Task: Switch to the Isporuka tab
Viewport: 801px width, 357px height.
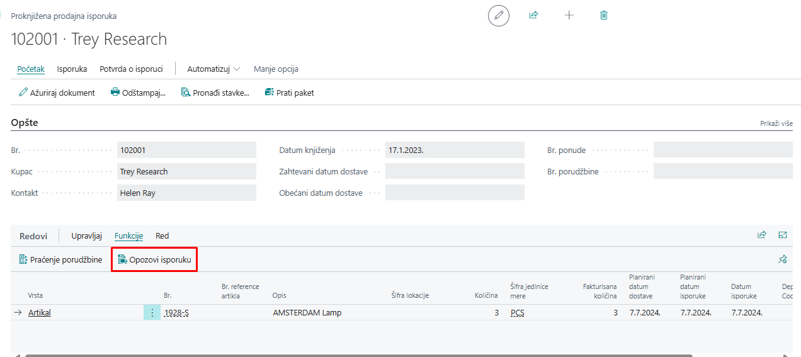Action: pos(72,69)
